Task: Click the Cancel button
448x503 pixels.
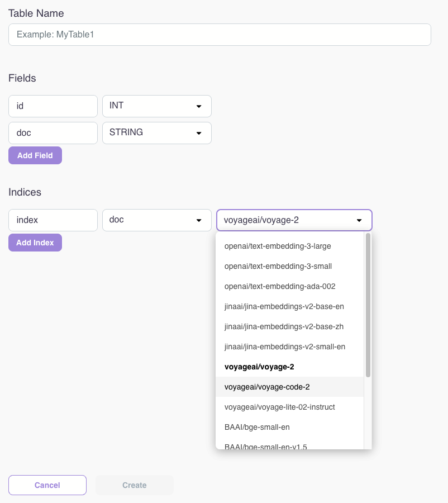Action: tap(47, 485)
